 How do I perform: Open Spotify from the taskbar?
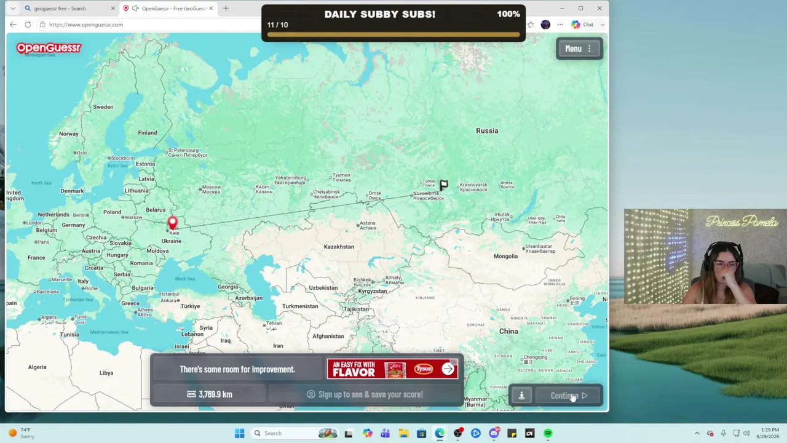click(x=548, y=433)
